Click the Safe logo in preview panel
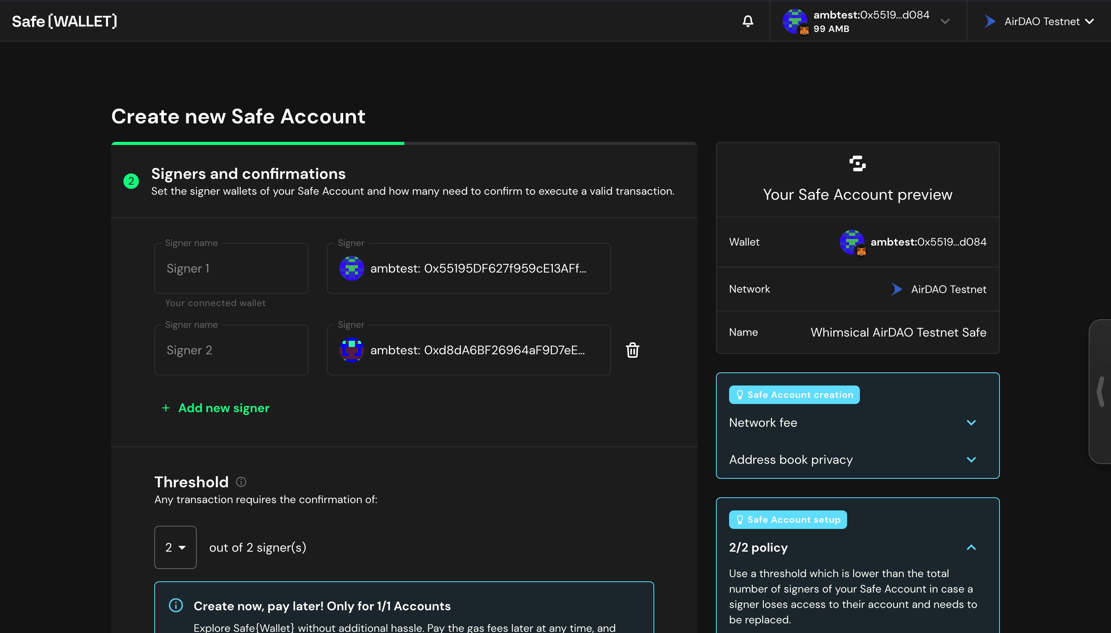This screenshot has width=1111, height=633. (858, 163)
